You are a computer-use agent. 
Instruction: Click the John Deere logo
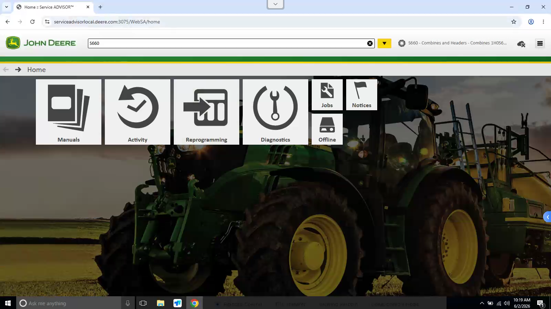(41, 43)
